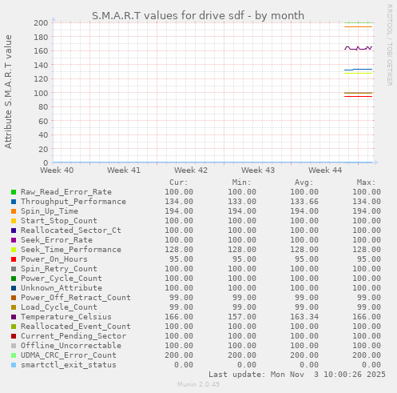Click the Munin 2.0.49 version footer

click(199, 384)
